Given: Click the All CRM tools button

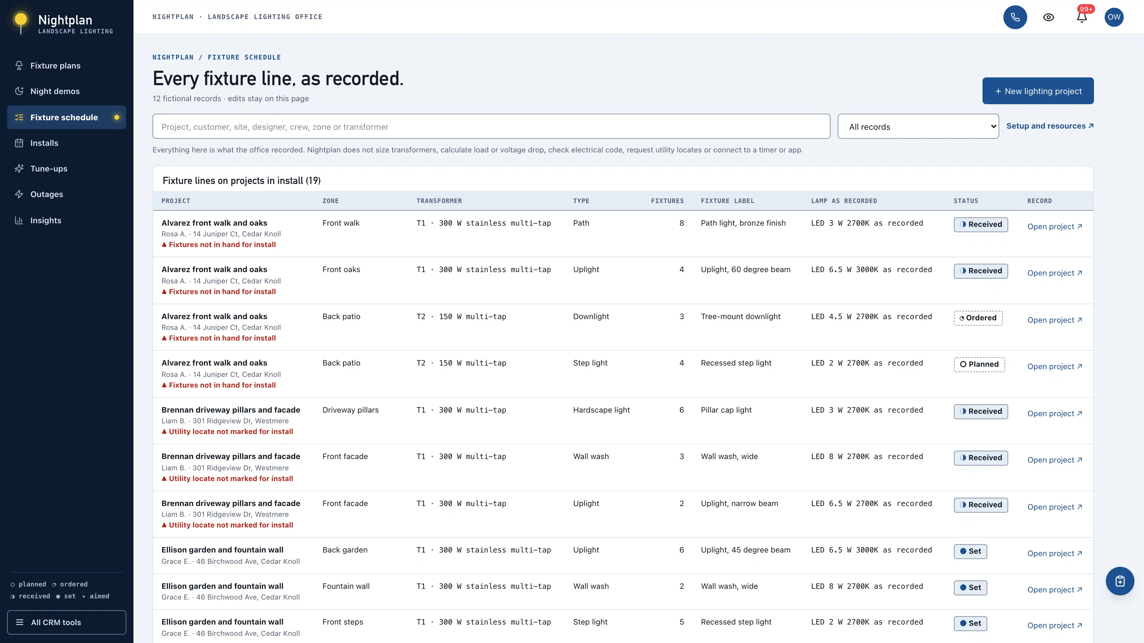Looking at the screenshot, I should 67,622.
